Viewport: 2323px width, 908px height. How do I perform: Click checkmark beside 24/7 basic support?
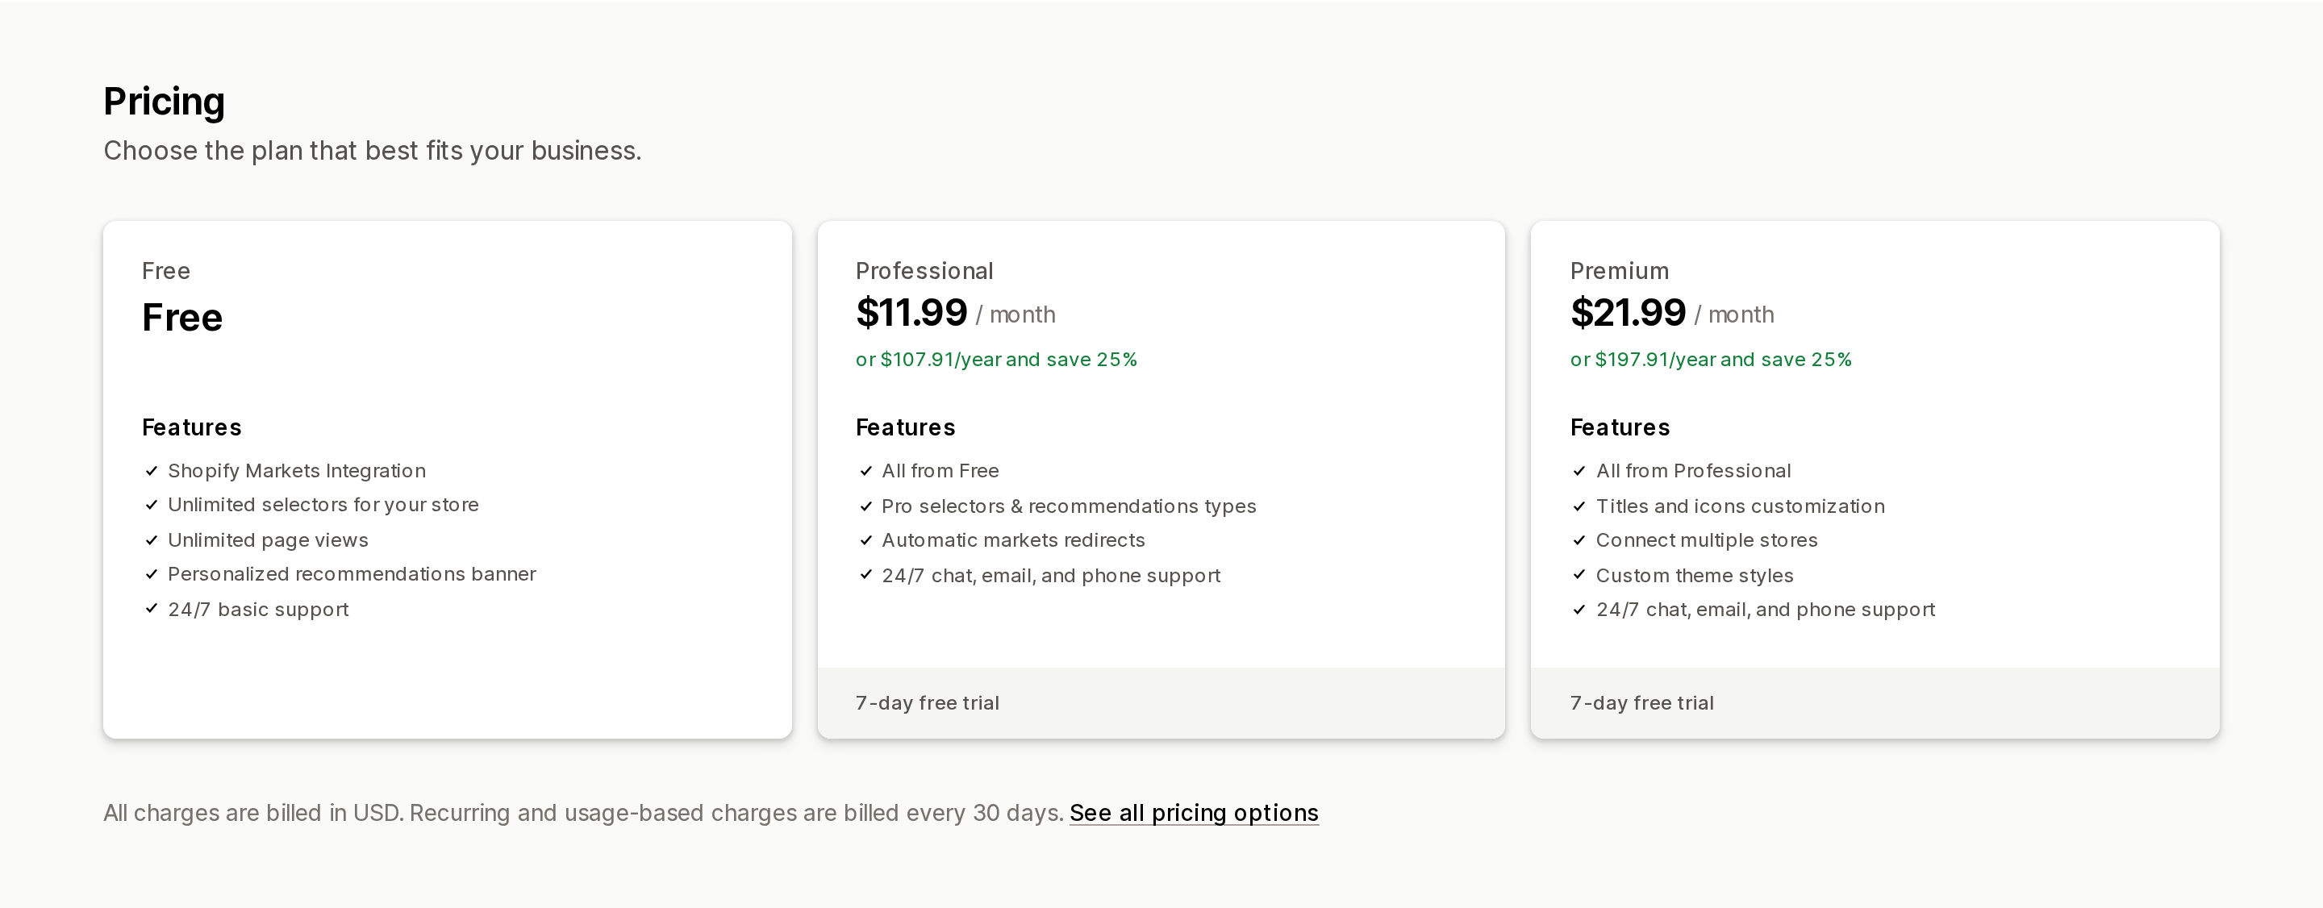(152, 609)
